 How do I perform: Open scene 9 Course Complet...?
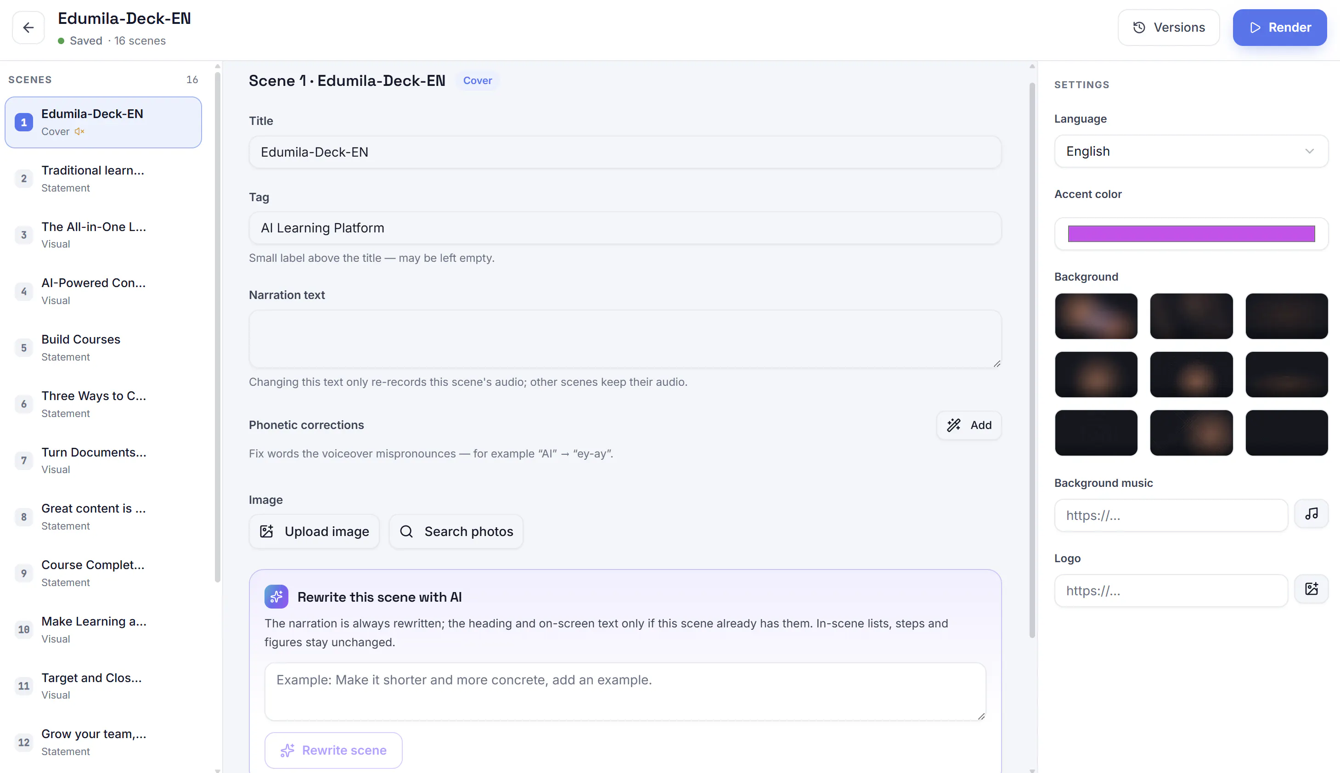103,573
